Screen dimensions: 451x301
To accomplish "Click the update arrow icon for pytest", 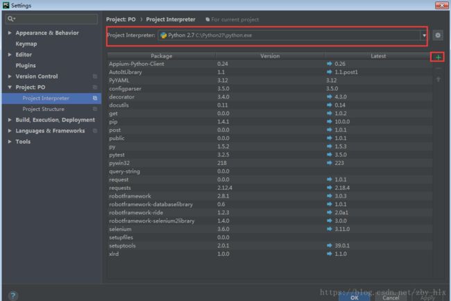I will point(330,155).
